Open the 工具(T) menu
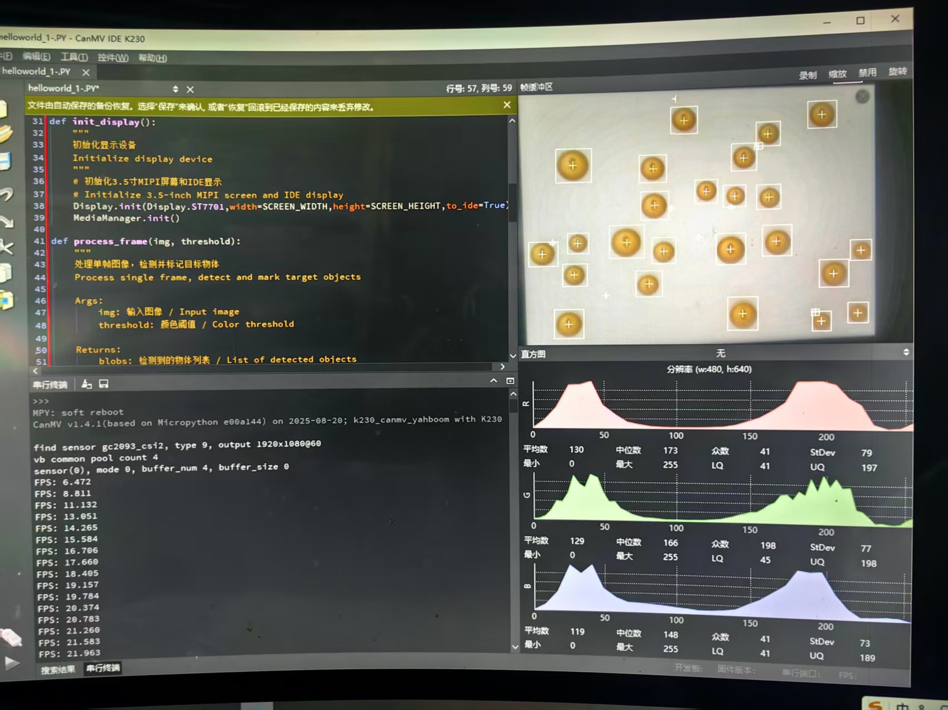The width and height of the screenshot is (948, 710). 74,57
